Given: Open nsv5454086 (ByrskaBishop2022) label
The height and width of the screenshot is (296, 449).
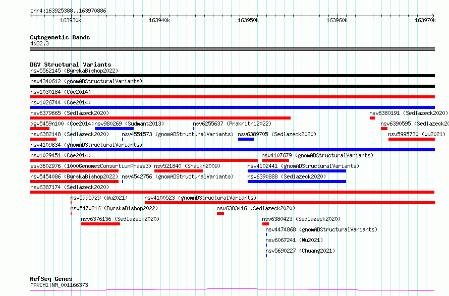Looking at the screenshot, I should 74,176.
